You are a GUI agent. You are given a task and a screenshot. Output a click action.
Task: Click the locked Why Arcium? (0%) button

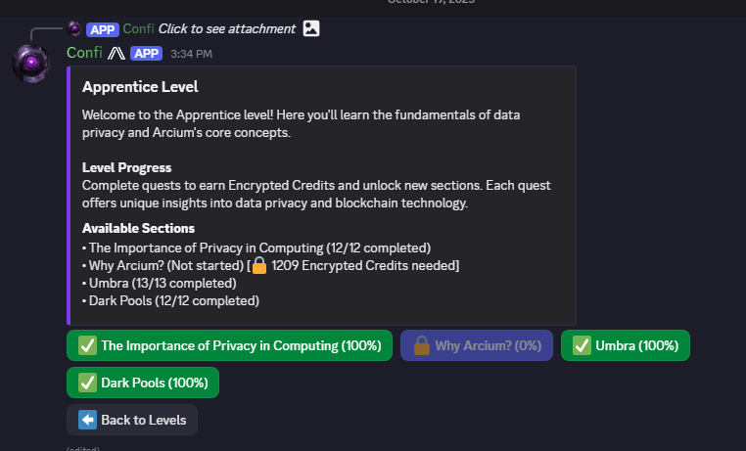pos(476,345)
